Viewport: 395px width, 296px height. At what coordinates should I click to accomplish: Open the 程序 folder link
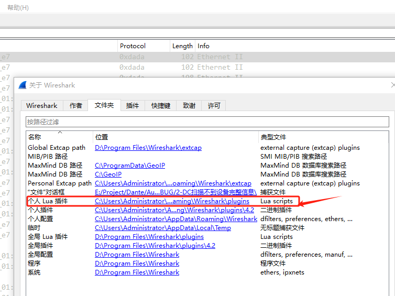coord(137,264)
